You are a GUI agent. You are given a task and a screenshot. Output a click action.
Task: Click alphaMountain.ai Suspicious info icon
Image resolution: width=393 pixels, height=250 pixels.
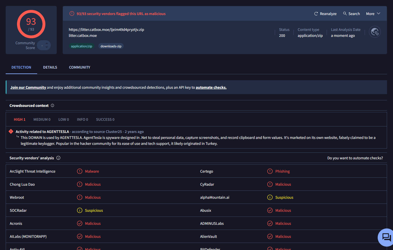pyautogui.click(x=270, y=197)
